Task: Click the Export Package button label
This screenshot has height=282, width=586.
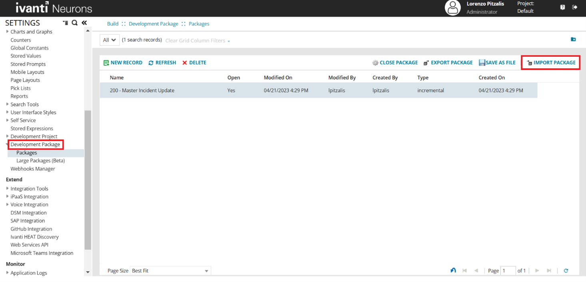Action: click(x=452, y=63)
